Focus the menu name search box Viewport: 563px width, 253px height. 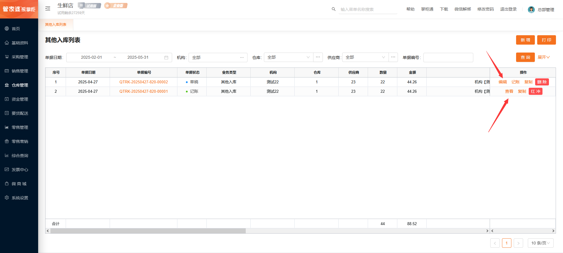coord(368,9)
